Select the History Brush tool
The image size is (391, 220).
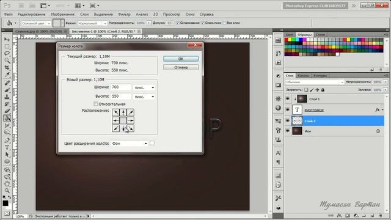tap(7, 104)
